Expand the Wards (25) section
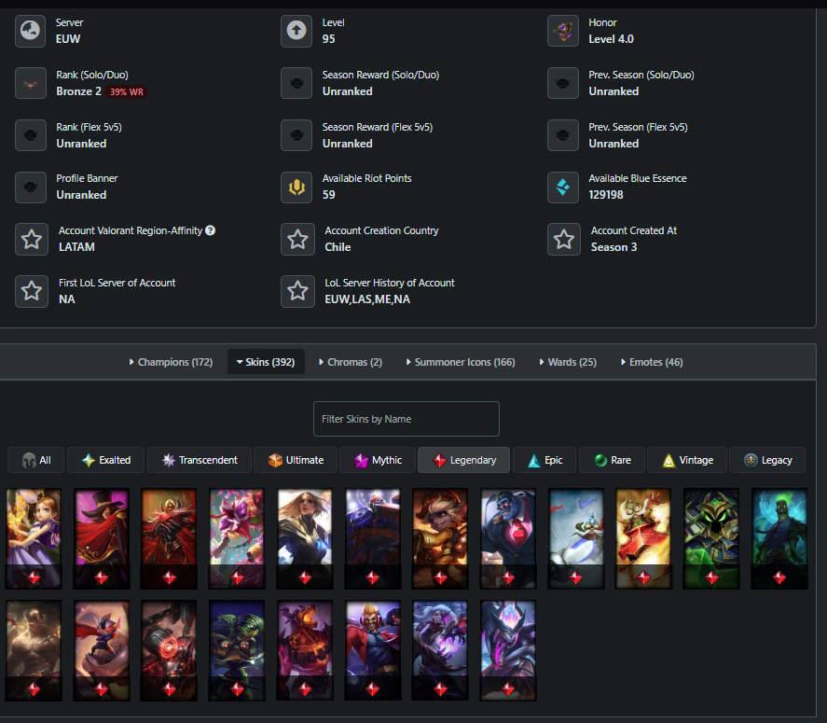 coord(568,362)
